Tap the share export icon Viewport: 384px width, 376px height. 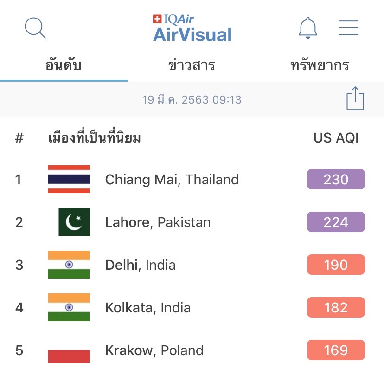point(355,98)
